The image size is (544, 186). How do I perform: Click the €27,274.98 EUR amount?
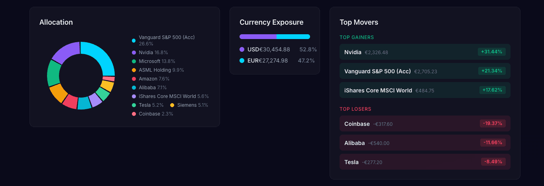(273, 61)
